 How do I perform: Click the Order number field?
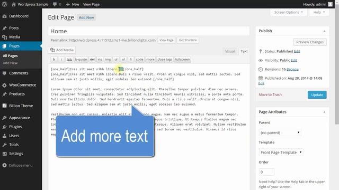pyautogui.click(x=266, y=172)
